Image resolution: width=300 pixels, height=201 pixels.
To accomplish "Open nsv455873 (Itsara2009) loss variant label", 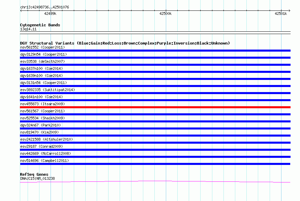I will (42, 104).
